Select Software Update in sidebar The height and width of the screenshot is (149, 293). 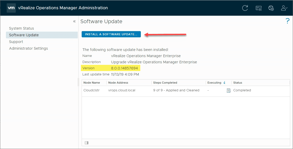tap(24, 35)
